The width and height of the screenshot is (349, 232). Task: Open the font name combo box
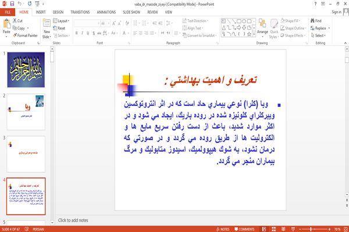[87, 23]
